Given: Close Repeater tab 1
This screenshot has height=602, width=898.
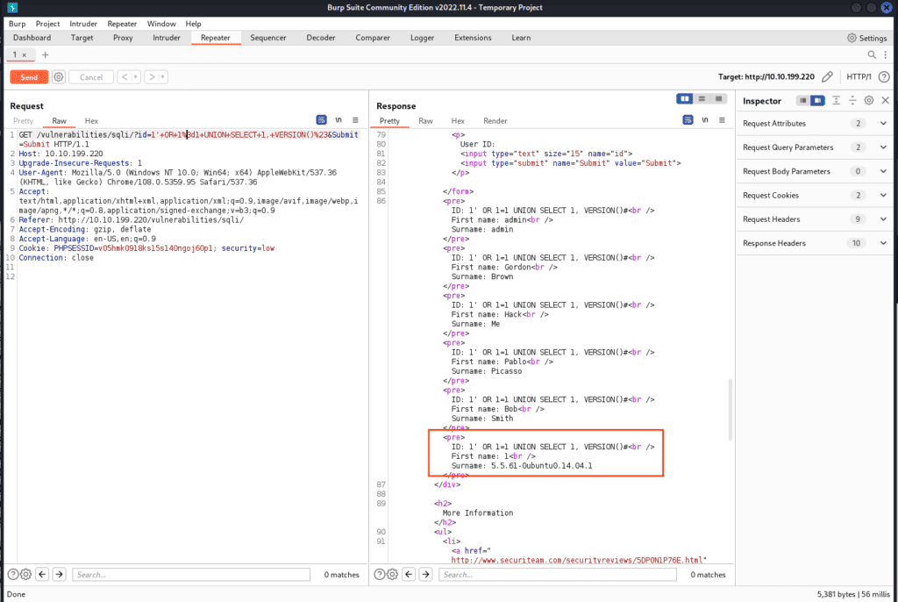Looking at the screenshot, I should (24, 55).
